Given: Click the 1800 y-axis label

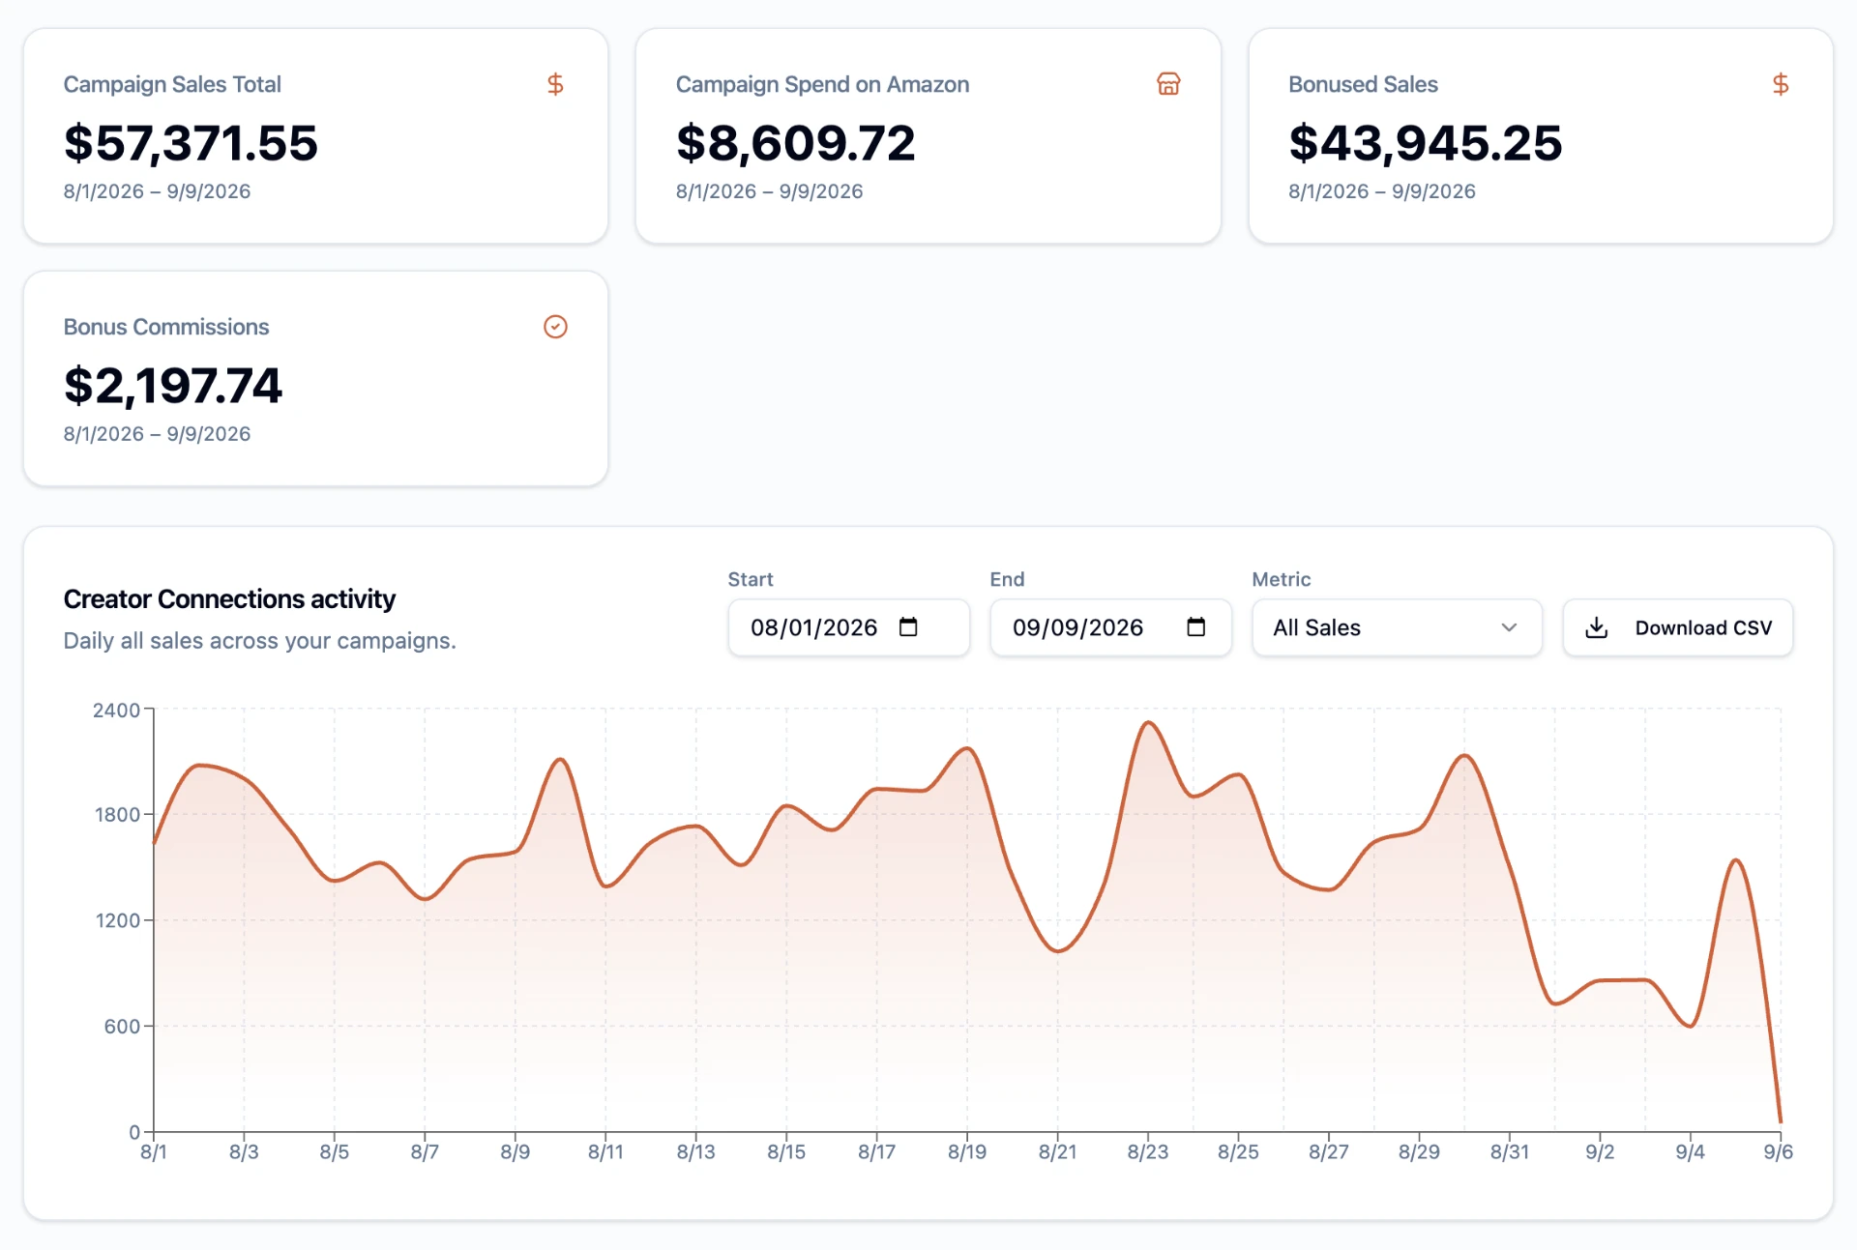Looking at the screenshot, I should click(117, 815).
